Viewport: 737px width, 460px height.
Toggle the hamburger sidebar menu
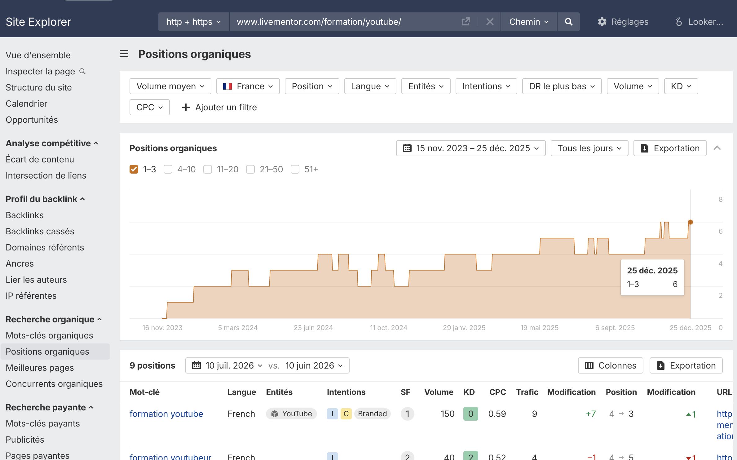pos(124,54)
